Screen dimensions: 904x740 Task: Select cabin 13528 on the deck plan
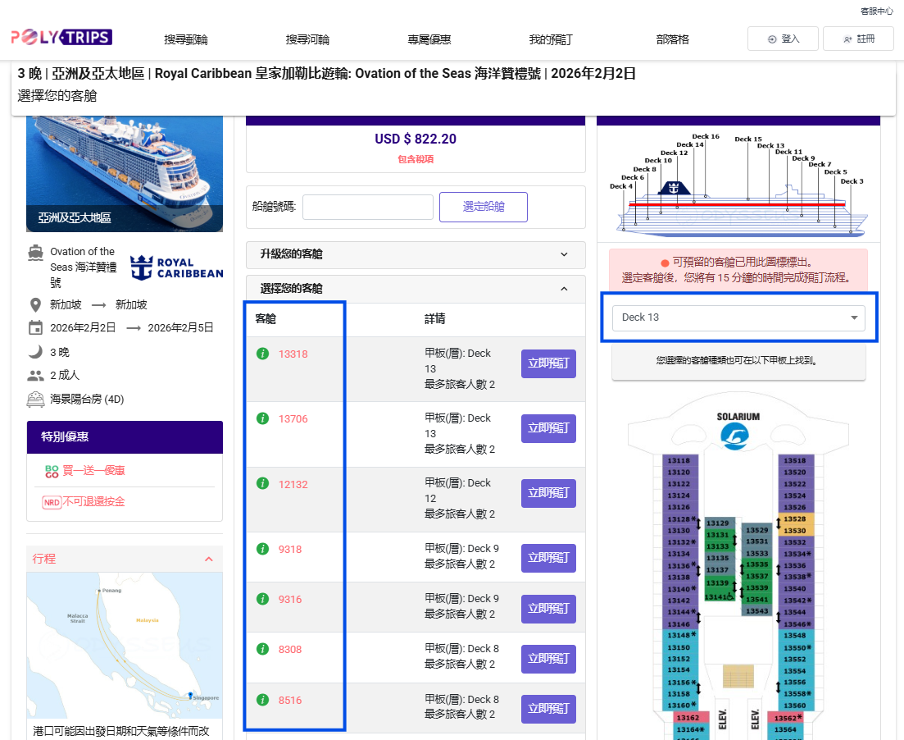795,519
